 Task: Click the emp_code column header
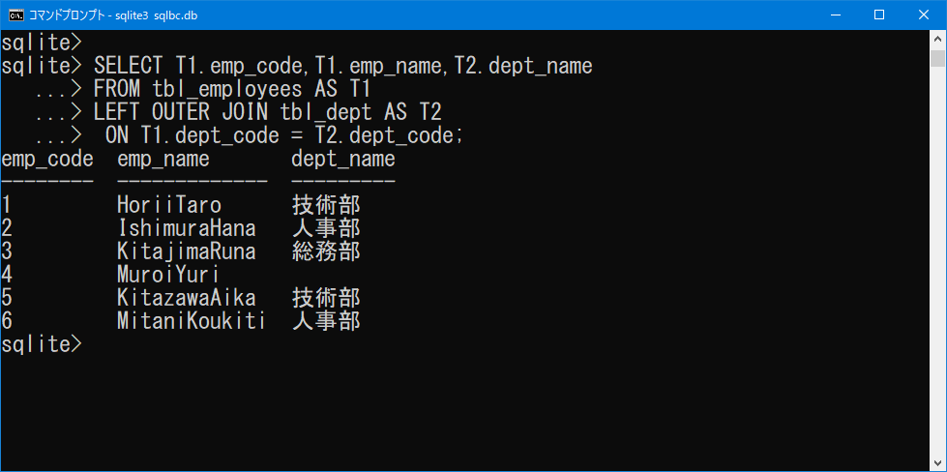pyautogui.click(x=47, y=160)
